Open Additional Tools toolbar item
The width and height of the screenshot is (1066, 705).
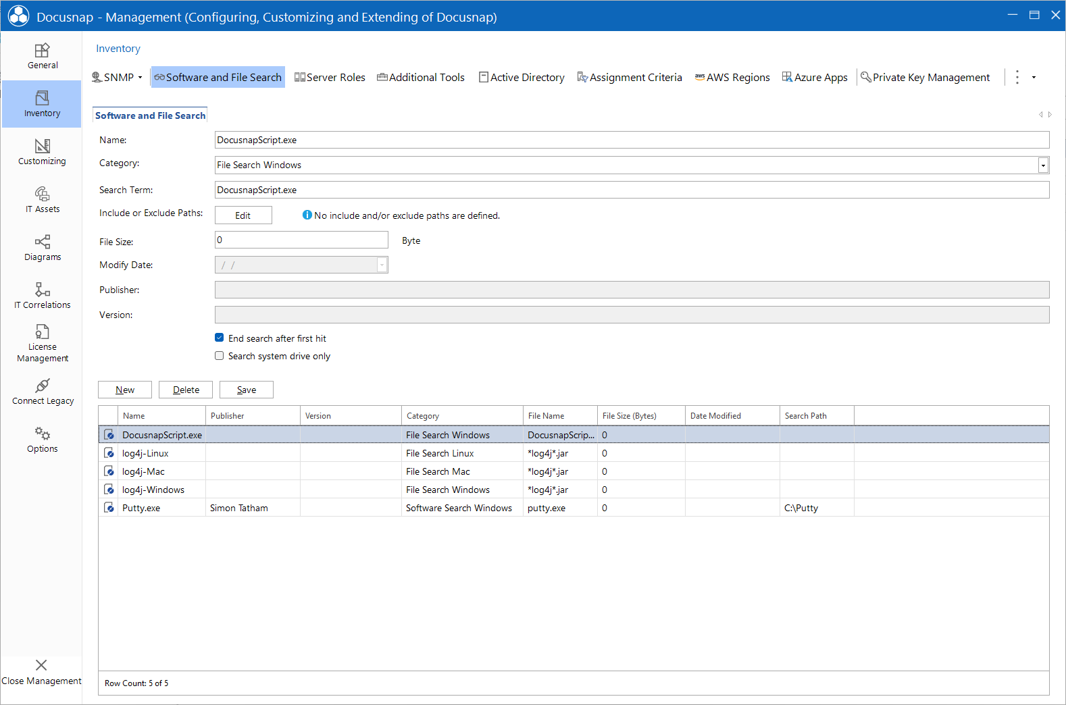[x=421, y=77]
